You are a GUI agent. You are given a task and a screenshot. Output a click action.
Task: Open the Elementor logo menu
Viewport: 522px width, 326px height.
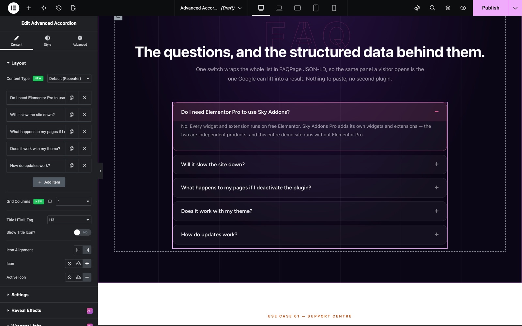13,8
